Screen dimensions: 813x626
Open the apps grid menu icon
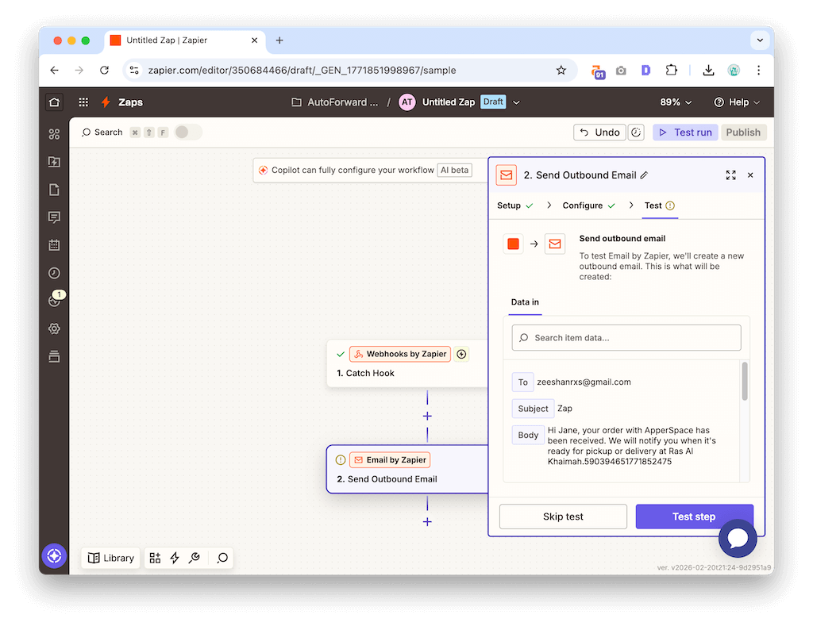click(83, 102)
